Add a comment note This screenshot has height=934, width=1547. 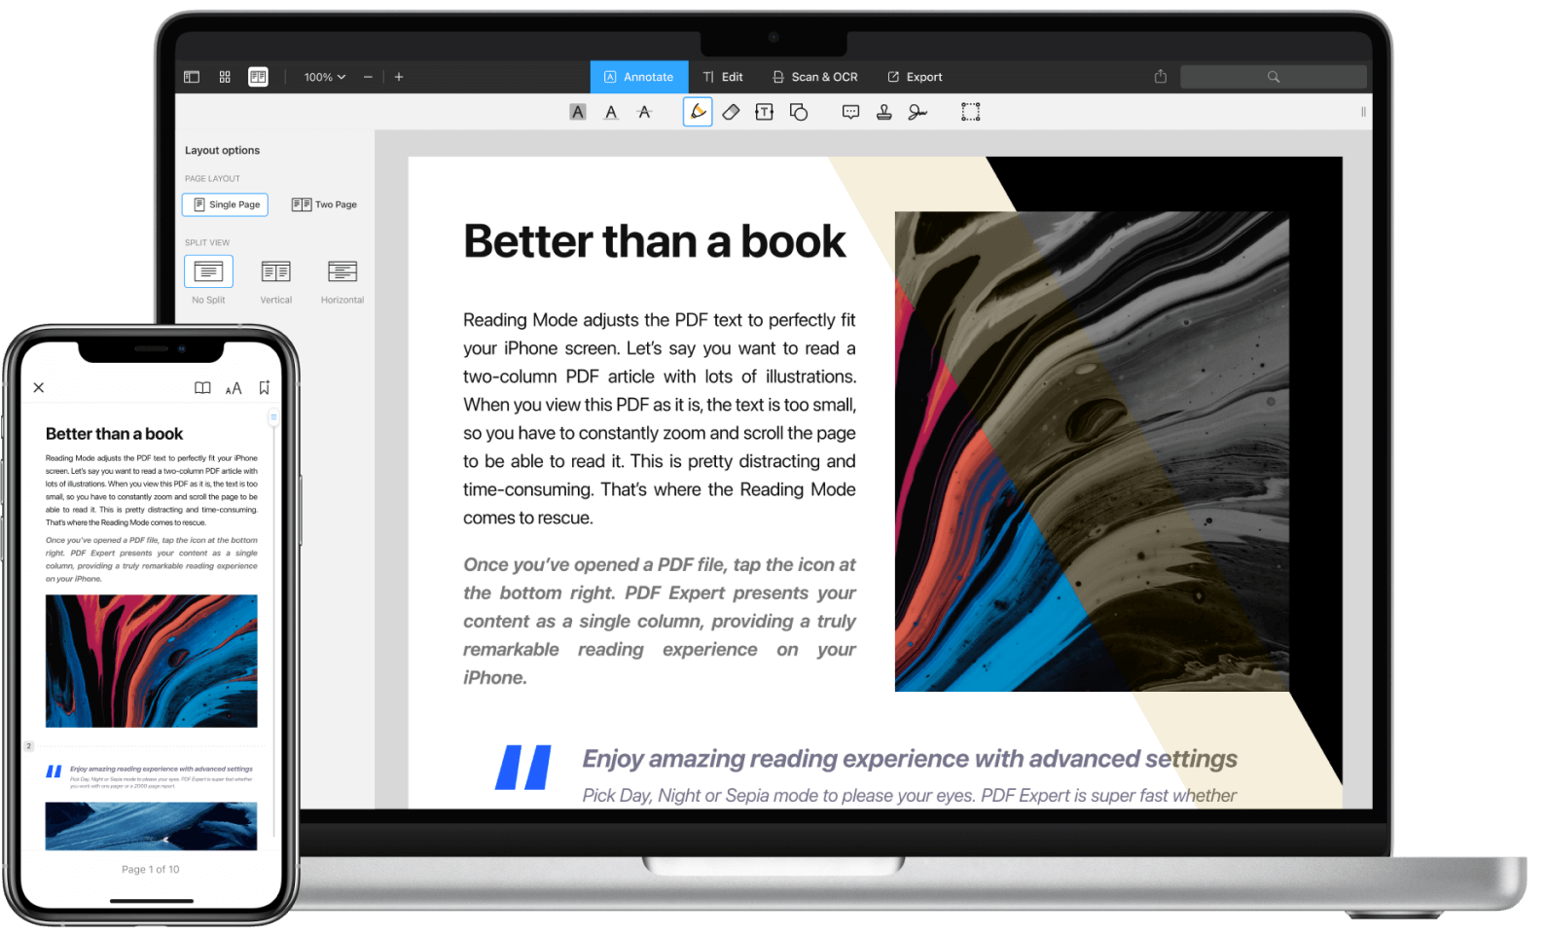click(850, 112)
